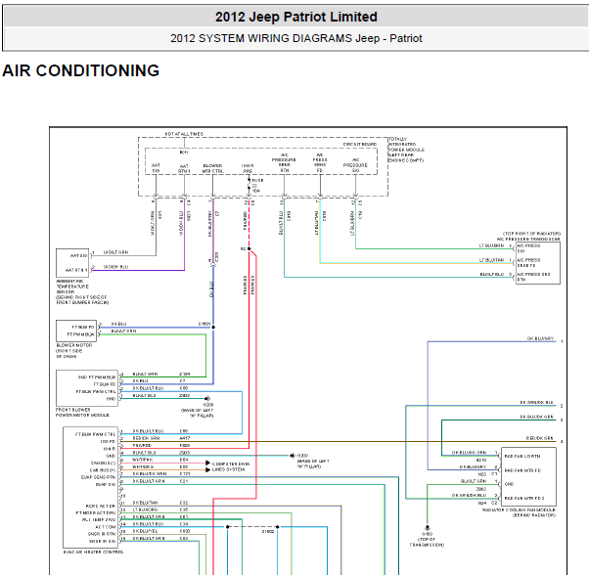Select 'WHT/PNK' wire label at pin 5
This screenshot has width=589, height=575.
[x=143, y=460]
